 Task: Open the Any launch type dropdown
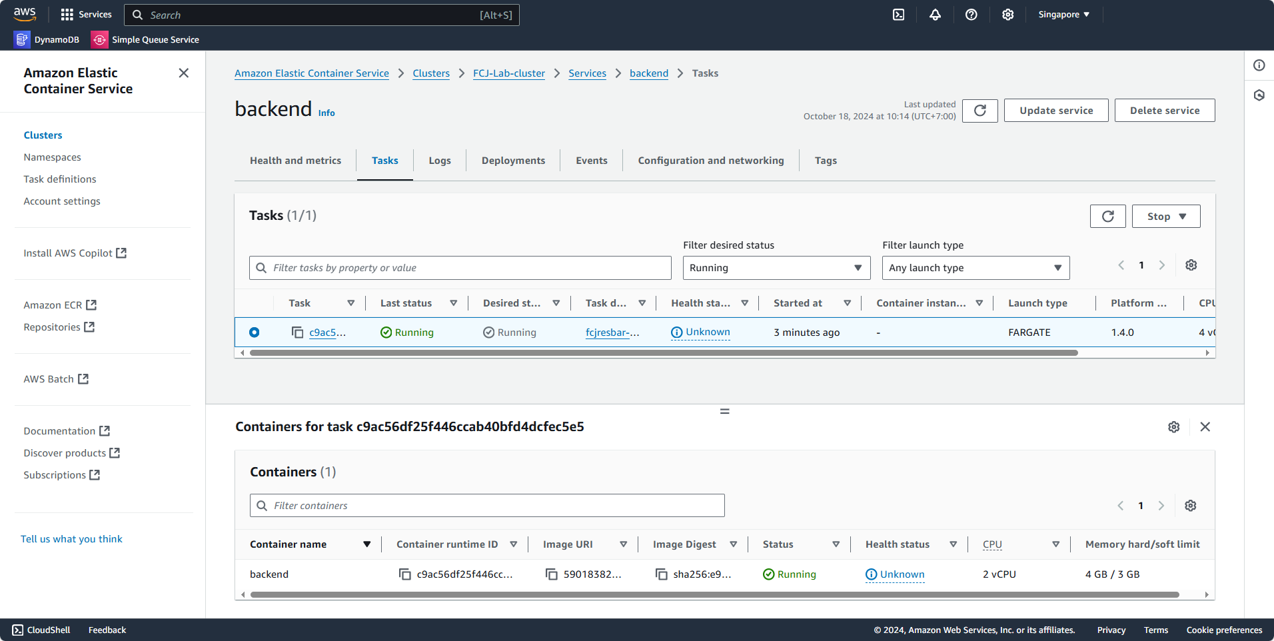coord(975,268)
